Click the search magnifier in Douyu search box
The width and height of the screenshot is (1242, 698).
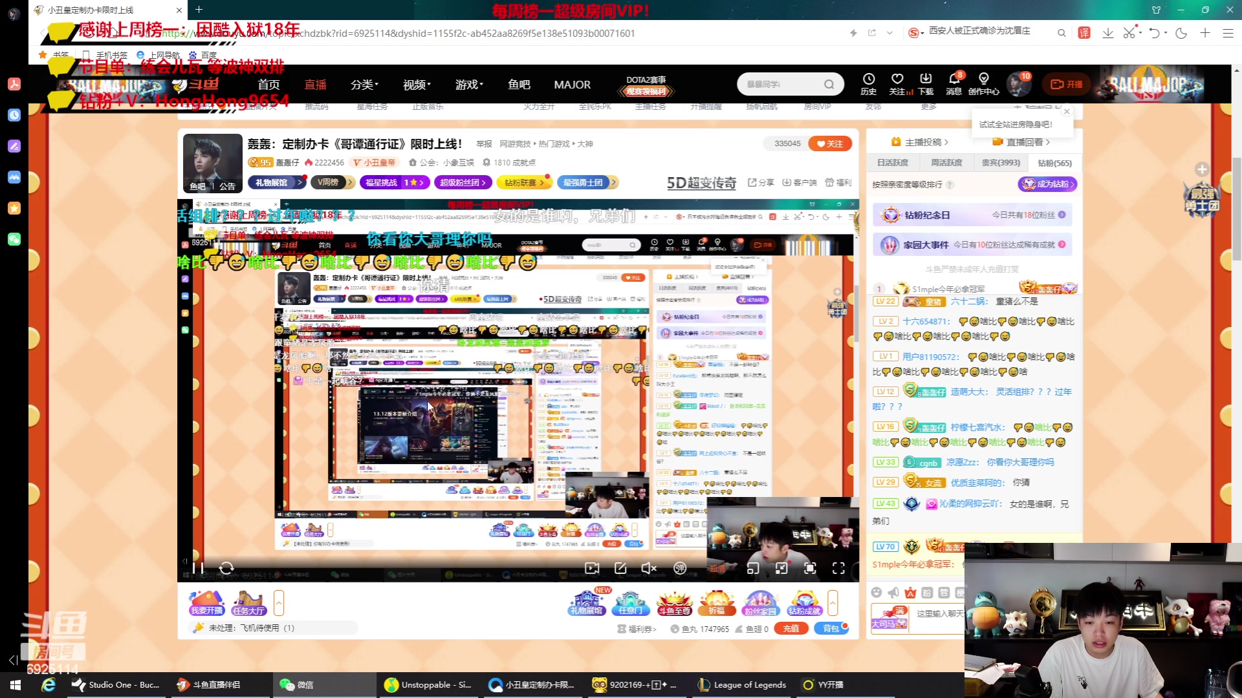click(x=829, y=84)
